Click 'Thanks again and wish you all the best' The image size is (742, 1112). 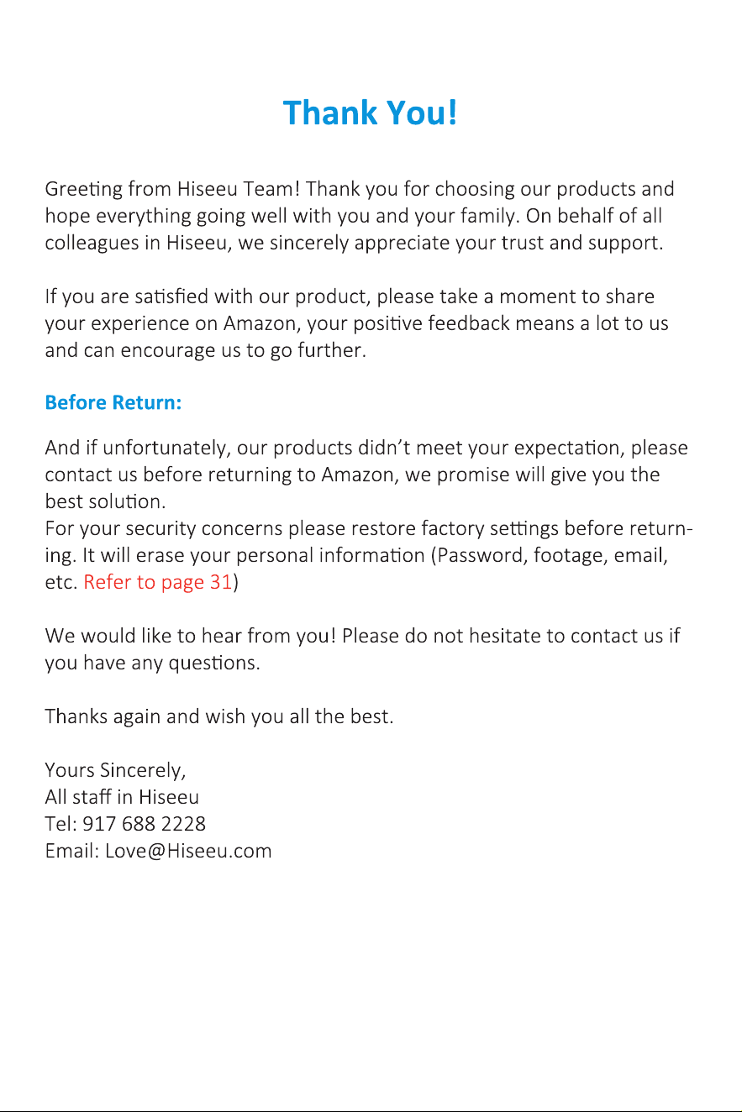click(x=219, y=717)
